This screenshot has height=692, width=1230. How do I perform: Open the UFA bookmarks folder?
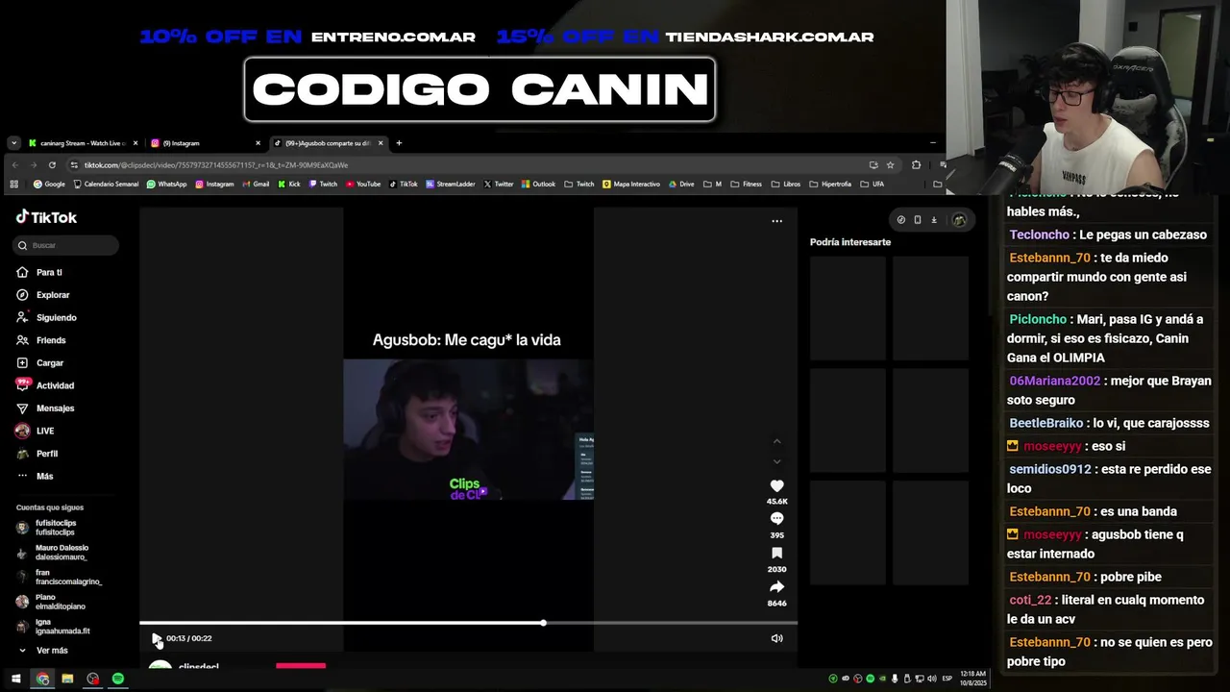tap(873, 184)
